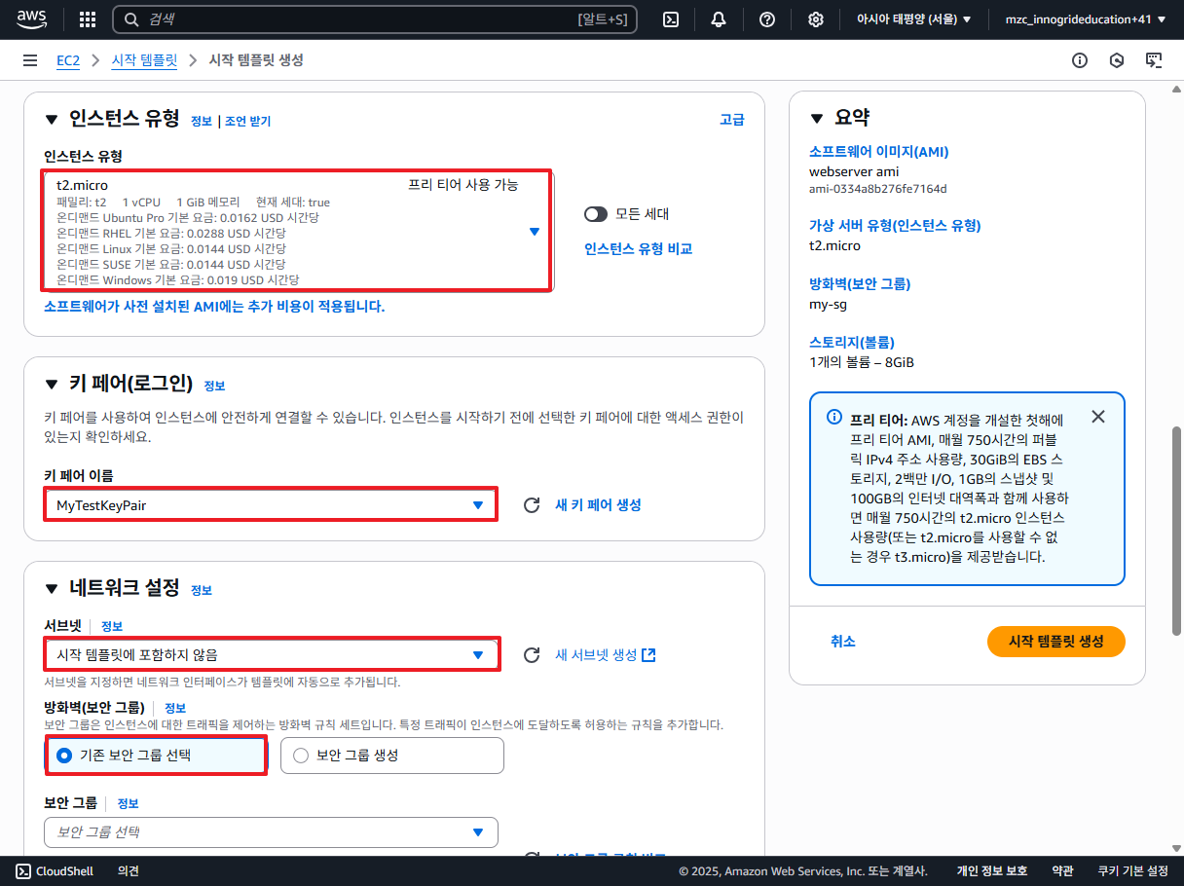The height and width of the screenshot is (886, 1184).
Task: Click 고급 link in instance type section
Action: pos(732,120)
